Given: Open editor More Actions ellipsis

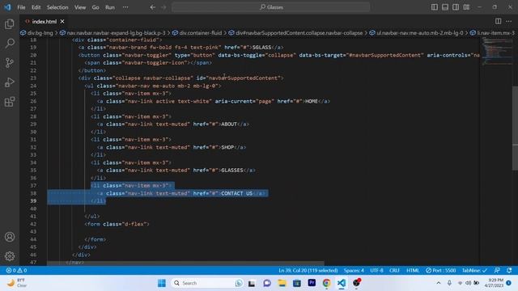Looking at the screenshot, I should (x=509, y=21).
